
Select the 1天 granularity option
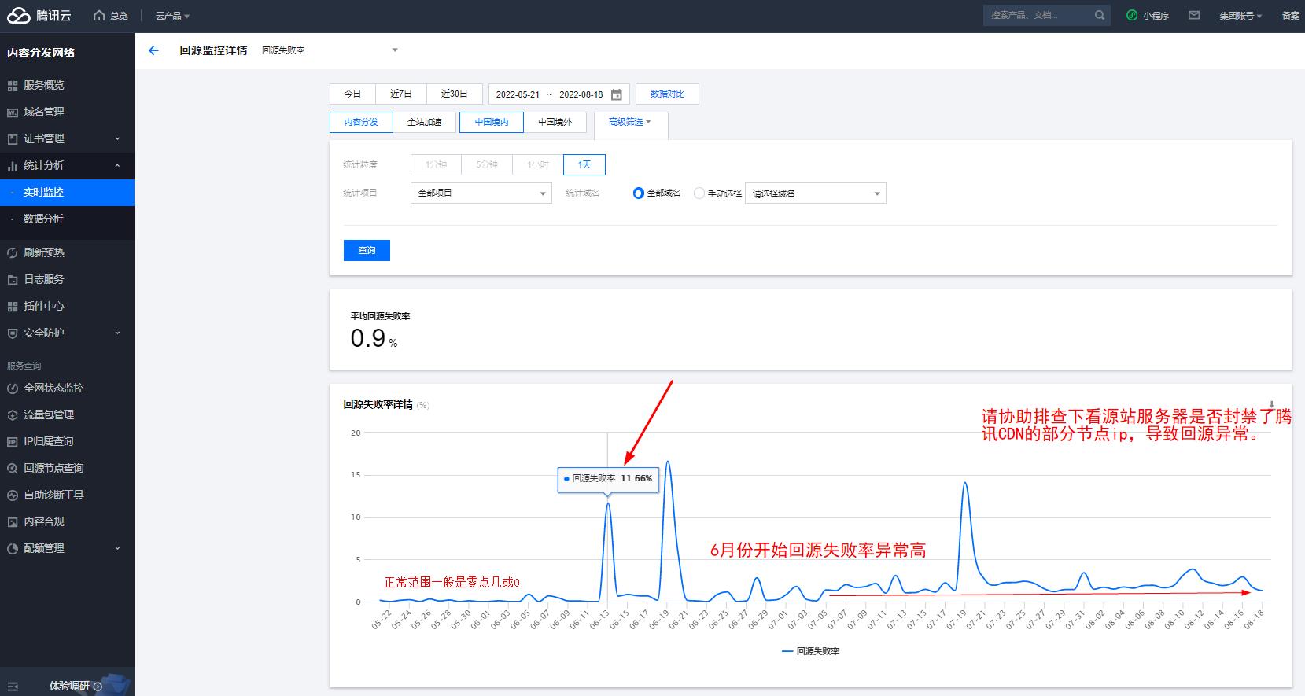584,164
